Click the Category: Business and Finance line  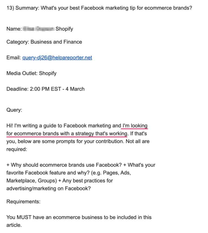pyautogui.click(x=44, y=42)
